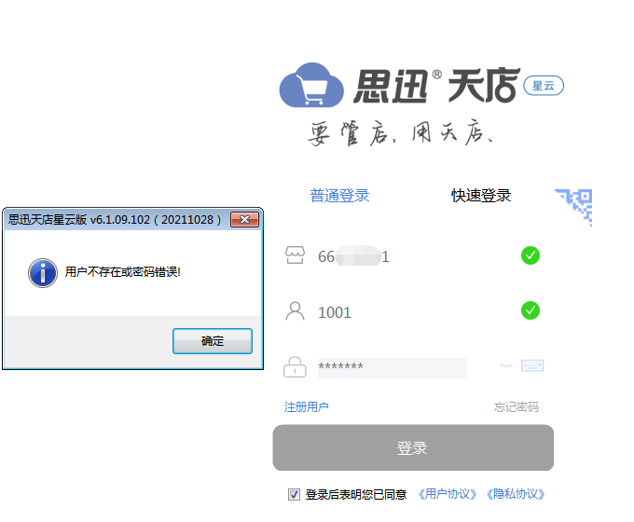Click the gray 登录 button

click(413, 447)
